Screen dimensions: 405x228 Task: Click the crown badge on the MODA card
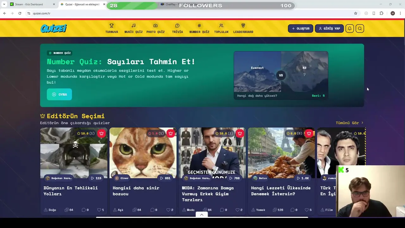coord(240,133)
